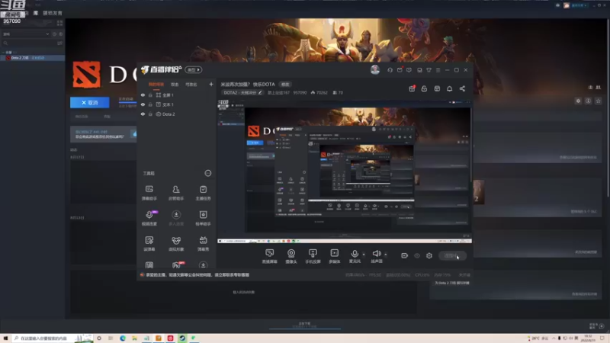Select the 全屏 1 source row
Viewport: 610px width, 343px height.
pyautogui.click(x=176, y=95)
